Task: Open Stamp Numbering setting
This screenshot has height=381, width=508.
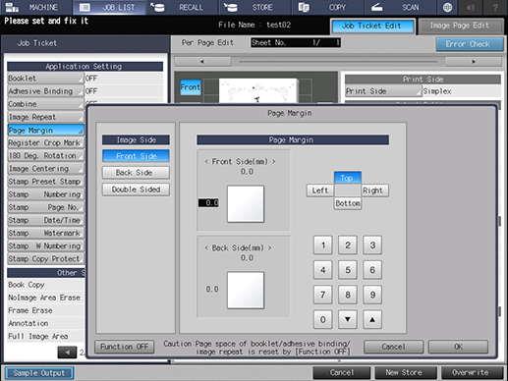Action: pos(45,194)
